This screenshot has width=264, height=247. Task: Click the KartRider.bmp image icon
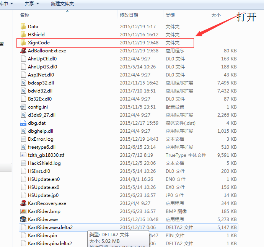[23, 211]
